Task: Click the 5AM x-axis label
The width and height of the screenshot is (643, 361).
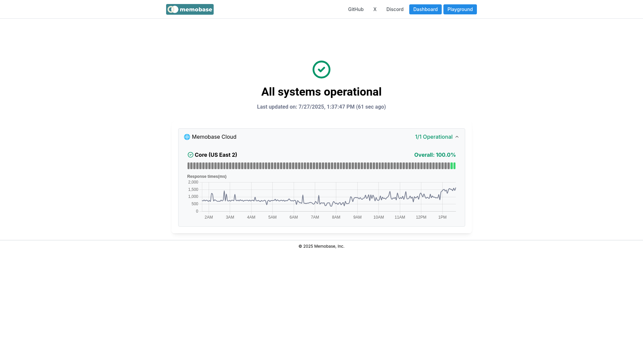Action: click(x=272, y=217)
